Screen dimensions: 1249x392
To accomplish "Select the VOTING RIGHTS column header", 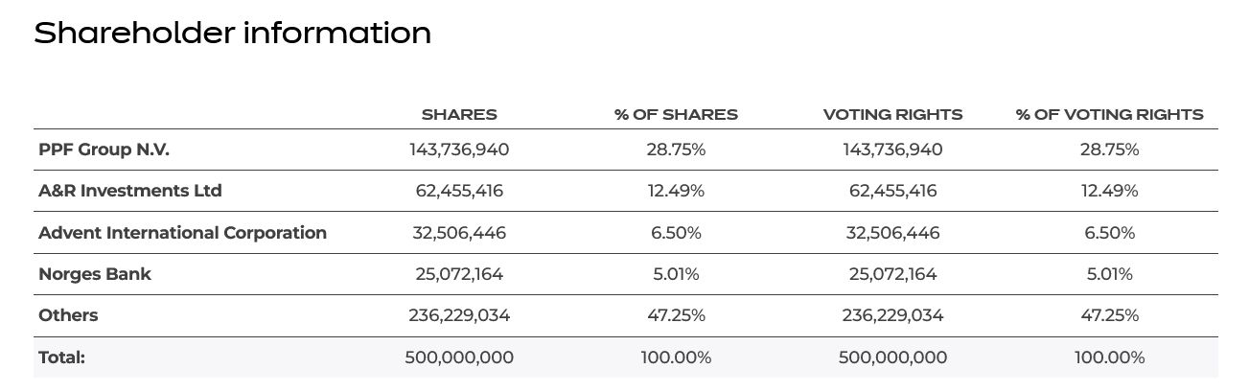I will [892, 115].
